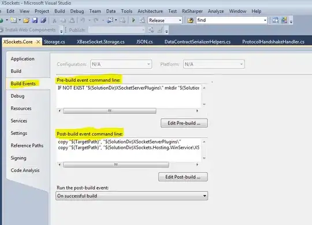The width and height of the screenshot is (312, 225).
Task: Click the pre-build horizontal scrollbar thumb
Action: tap(110, 111)
